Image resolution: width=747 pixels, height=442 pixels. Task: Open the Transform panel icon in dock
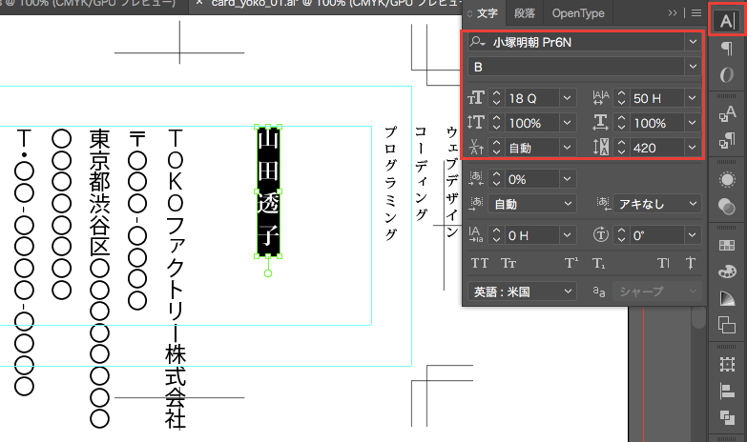(x=727, y=363)
